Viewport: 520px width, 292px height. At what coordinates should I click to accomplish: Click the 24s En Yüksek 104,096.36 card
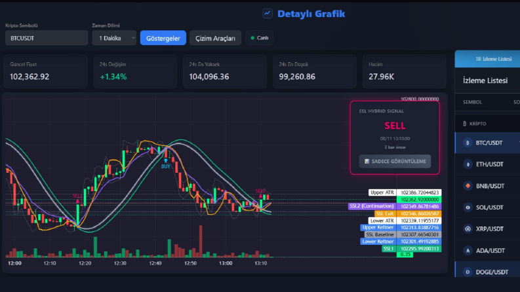[225, 71]
